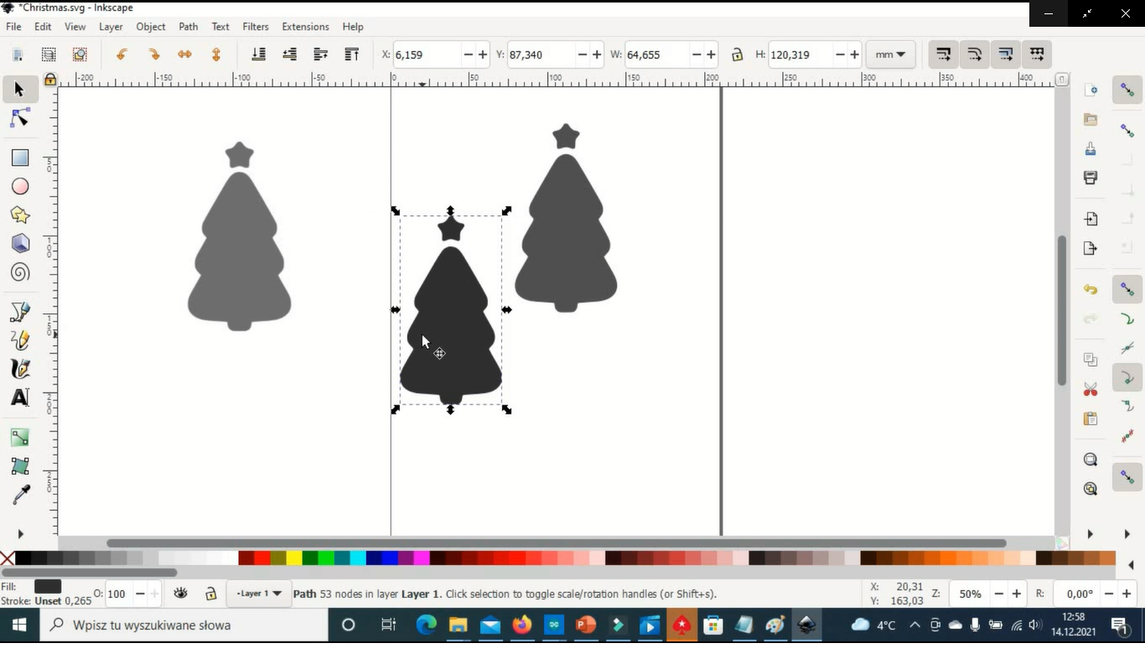Open the Object menu
Image resolution: width=1145 pixels, height=669 pixels.
[151, 27]
